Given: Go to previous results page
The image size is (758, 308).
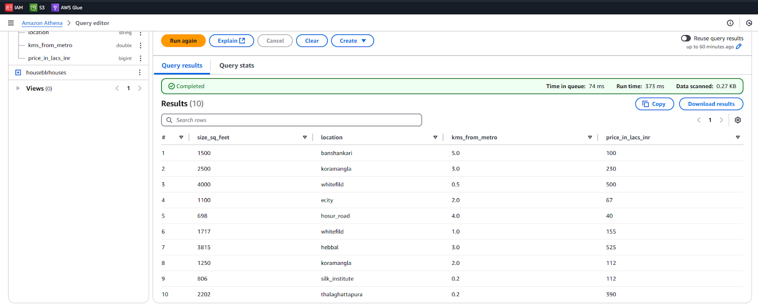Looking at the screenshot, I should click(699, 120).
